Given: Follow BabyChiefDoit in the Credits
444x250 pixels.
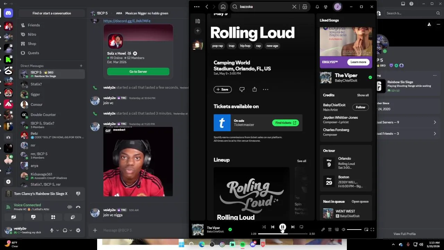Looking at the screenshot, I should (x=360, y=107).
